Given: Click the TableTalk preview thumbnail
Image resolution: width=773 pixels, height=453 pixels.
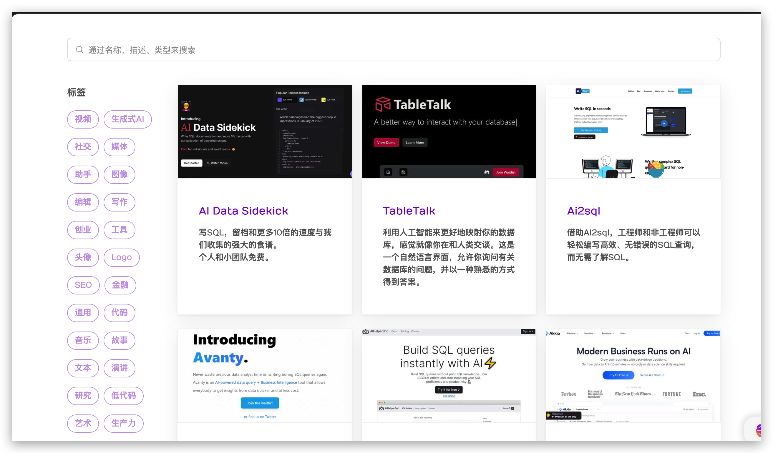Looking at the screenshot, I should click(x=449, y=132).
